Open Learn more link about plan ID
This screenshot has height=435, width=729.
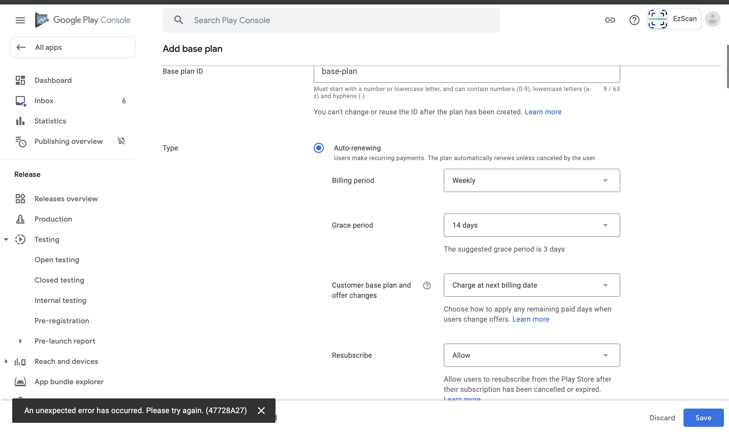pos(543,112)
